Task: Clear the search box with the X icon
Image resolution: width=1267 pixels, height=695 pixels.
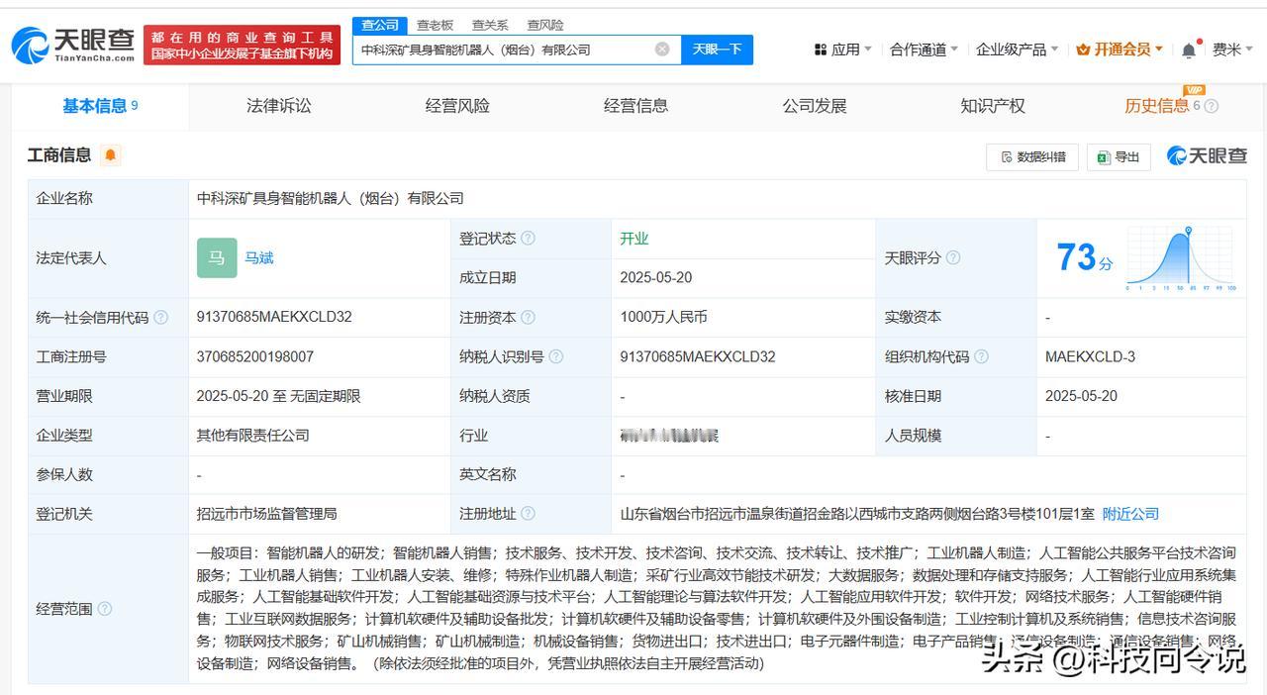Action: (x=662, y=50)
